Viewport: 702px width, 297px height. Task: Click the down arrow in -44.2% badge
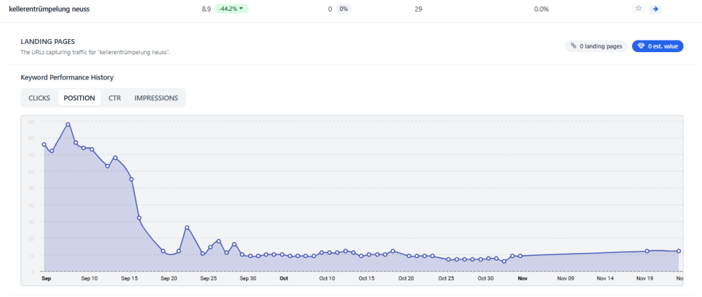coord(241,9)
